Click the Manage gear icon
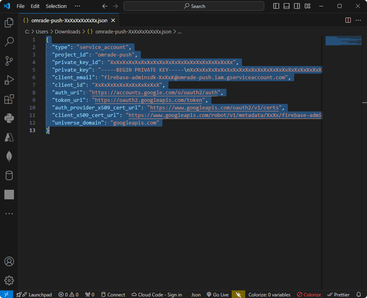367x298 pixels. [9, 280]
